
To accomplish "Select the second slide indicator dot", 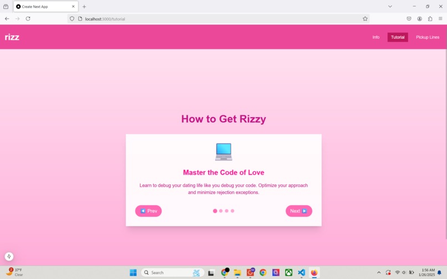I will pyautogui.click(x=221, y=211).
